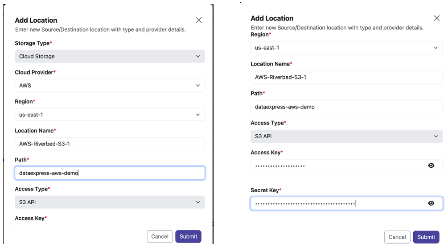Screen dimensions: 448x244
Task: Click the left Location Name field
Action: pos(110,144)
